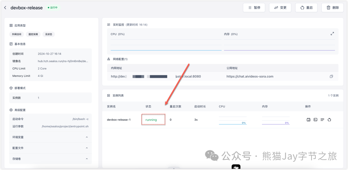Viewport: 348px width, 170px height.
Task: Open terminal for devbox-release-1
Action: pos(315,120)
